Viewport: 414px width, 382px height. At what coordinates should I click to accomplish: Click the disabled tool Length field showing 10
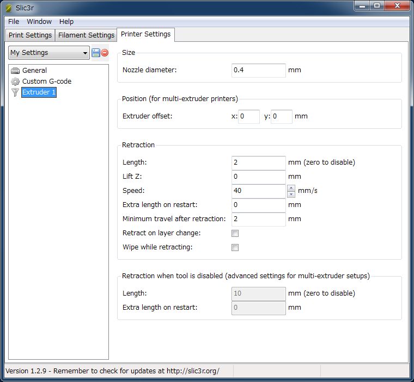point(259,294)
